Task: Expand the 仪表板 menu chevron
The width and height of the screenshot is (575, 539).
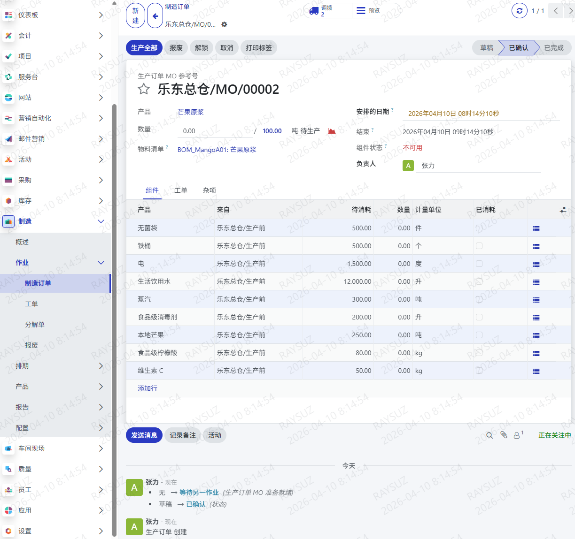Action: (x=101, y=15)
